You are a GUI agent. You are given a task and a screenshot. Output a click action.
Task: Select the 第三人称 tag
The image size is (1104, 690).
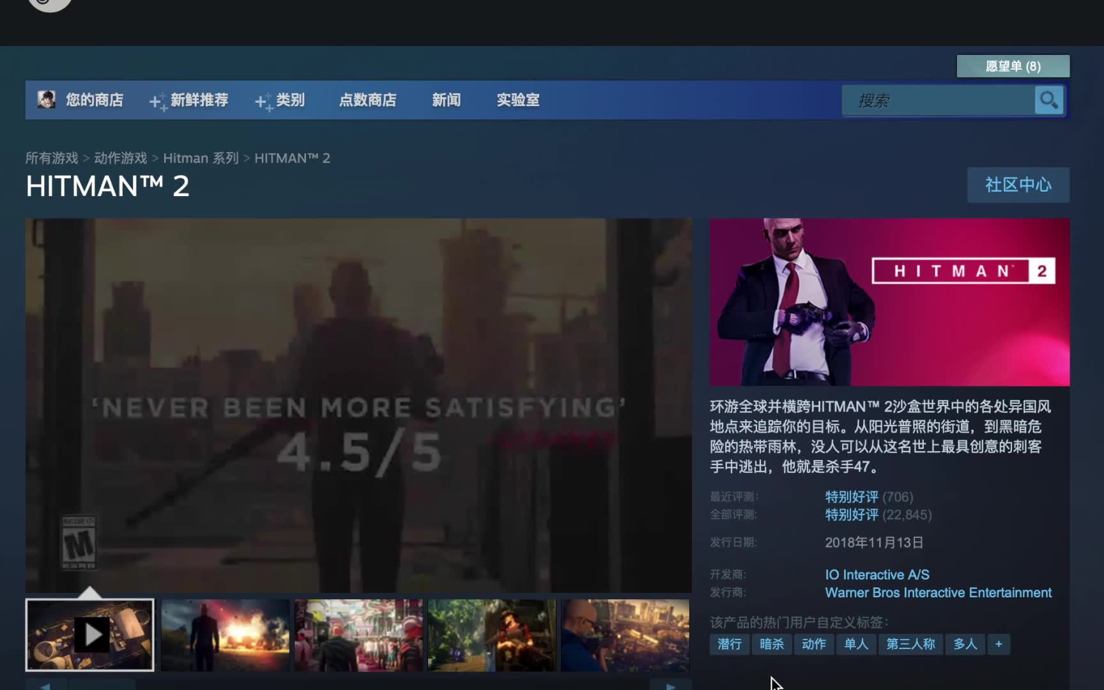pos(910,644)
